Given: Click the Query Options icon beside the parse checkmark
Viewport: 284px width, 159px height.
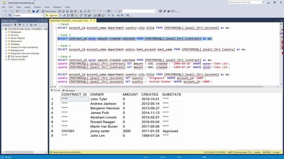Looking at the screenshot, I should [72, 15].
